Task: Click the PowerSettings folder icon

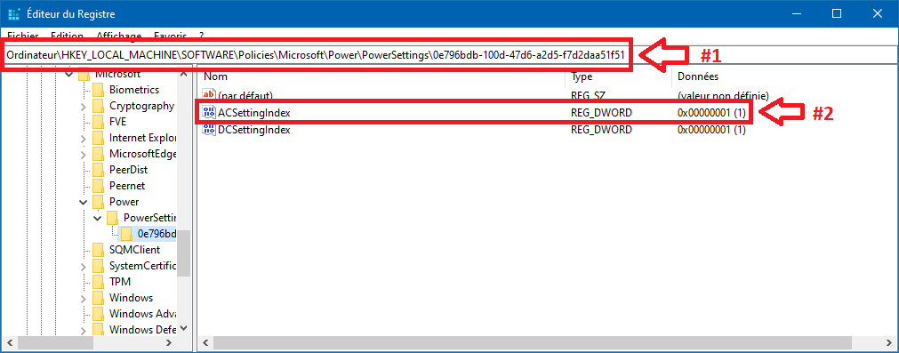Action: (113, 218)
